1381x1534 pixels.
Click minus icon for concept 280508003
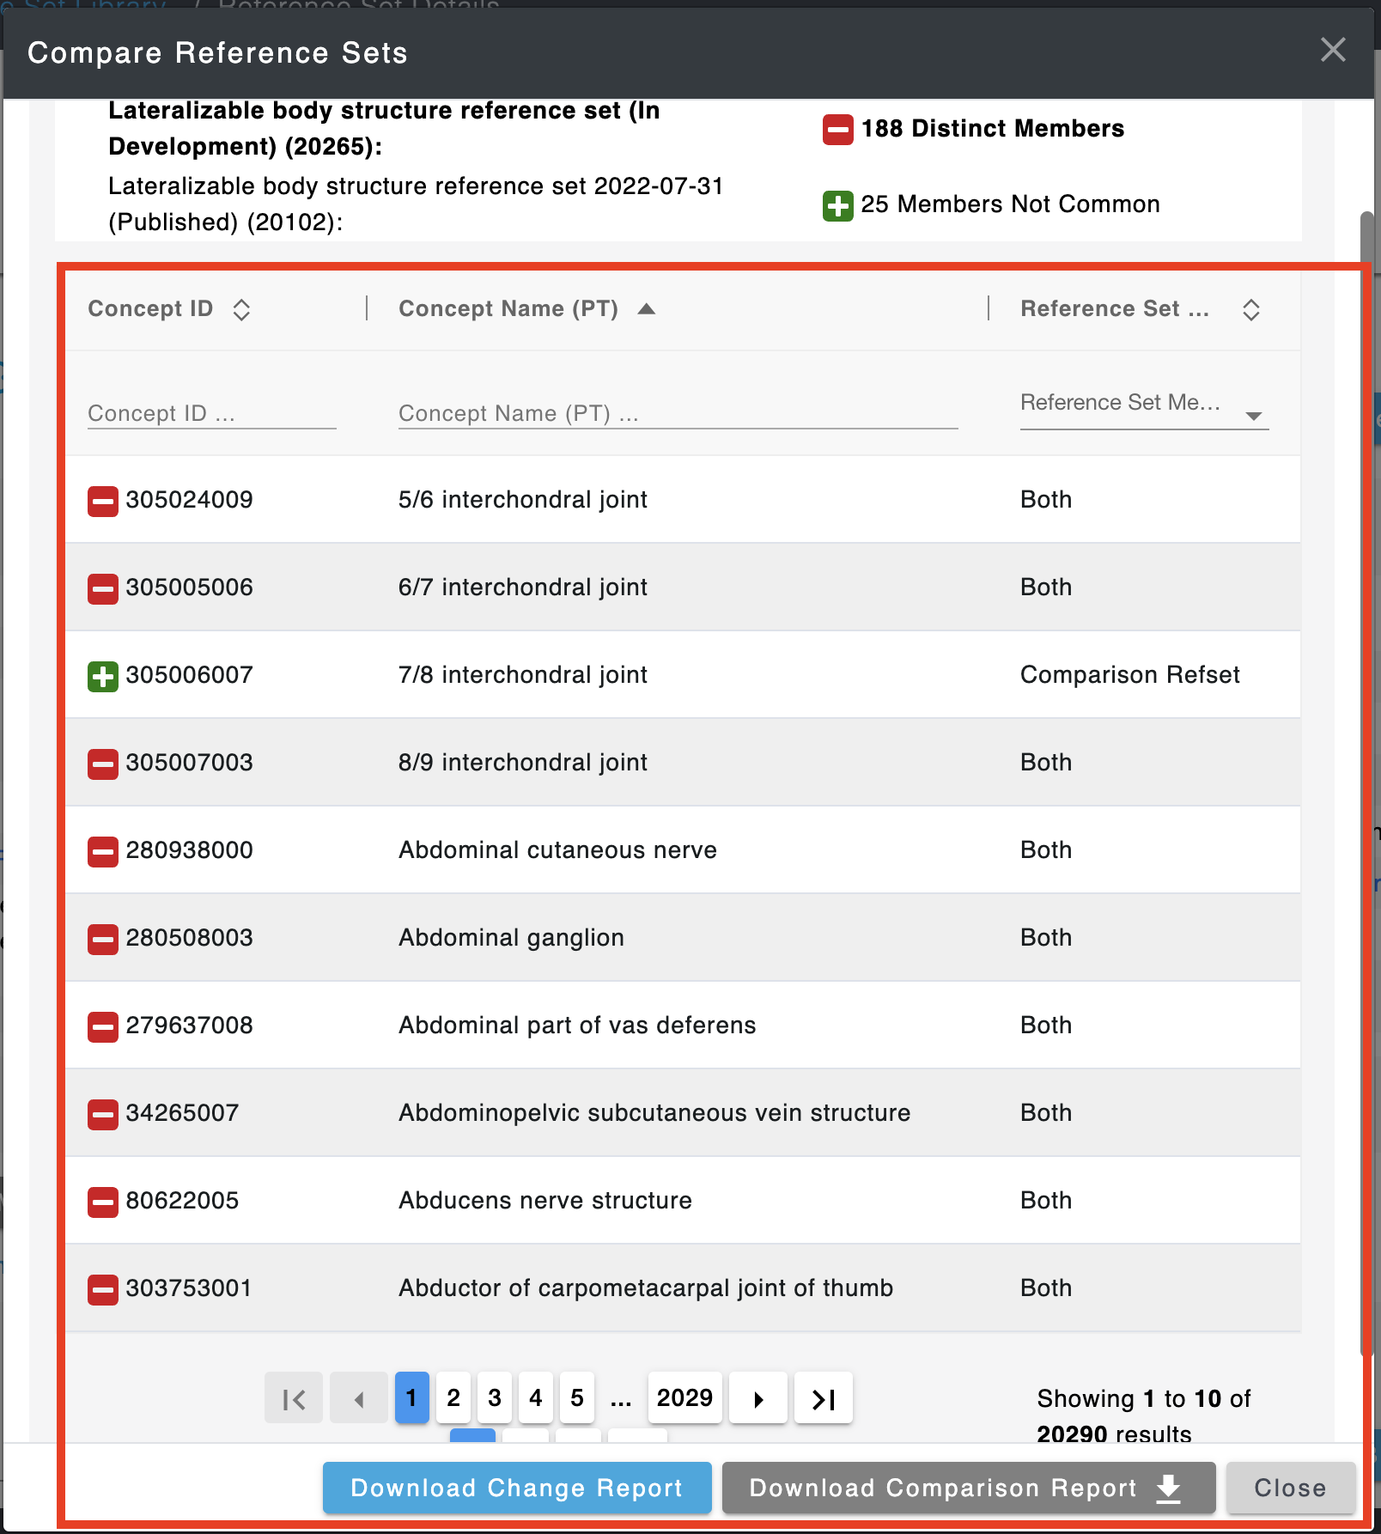(x=103, y=939)
